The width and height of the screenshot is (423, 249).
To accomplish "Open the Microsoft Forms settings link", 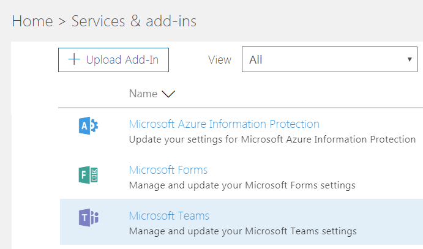I will [168, 170].
